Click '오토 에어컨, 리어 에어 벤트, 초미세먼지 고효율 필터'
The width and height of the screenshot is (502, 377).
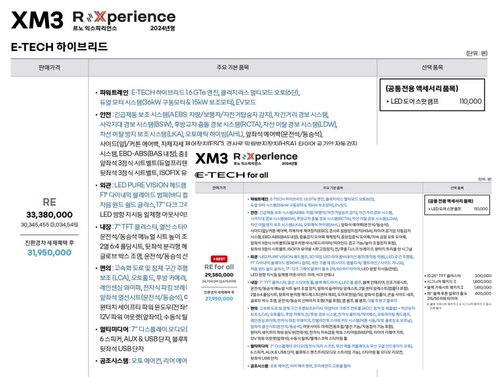tap(310, 366)
